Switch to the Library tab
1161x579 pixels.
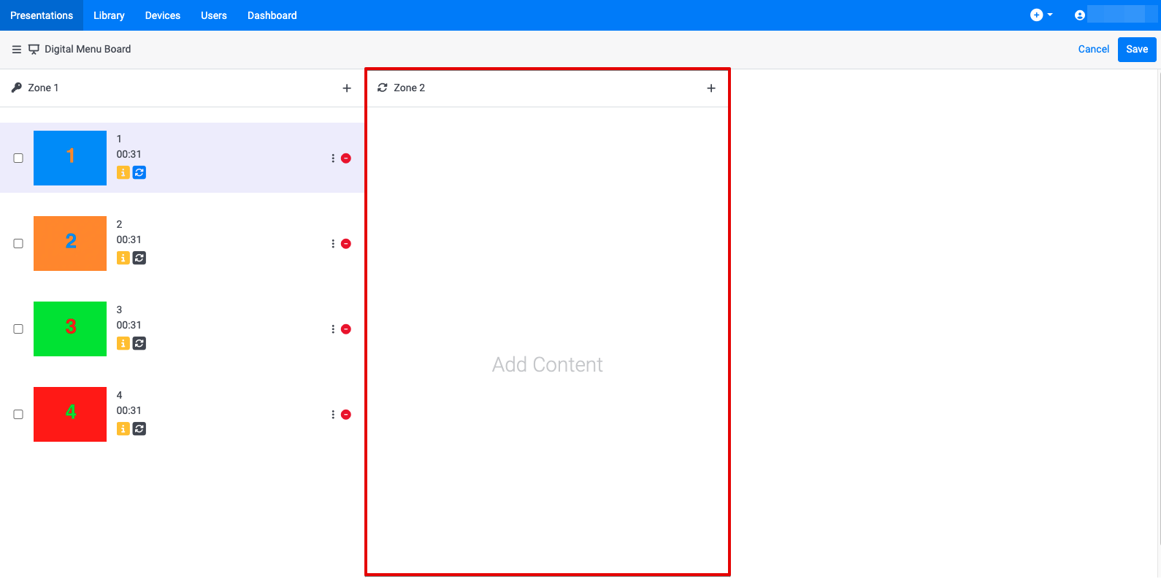(109, 15)
